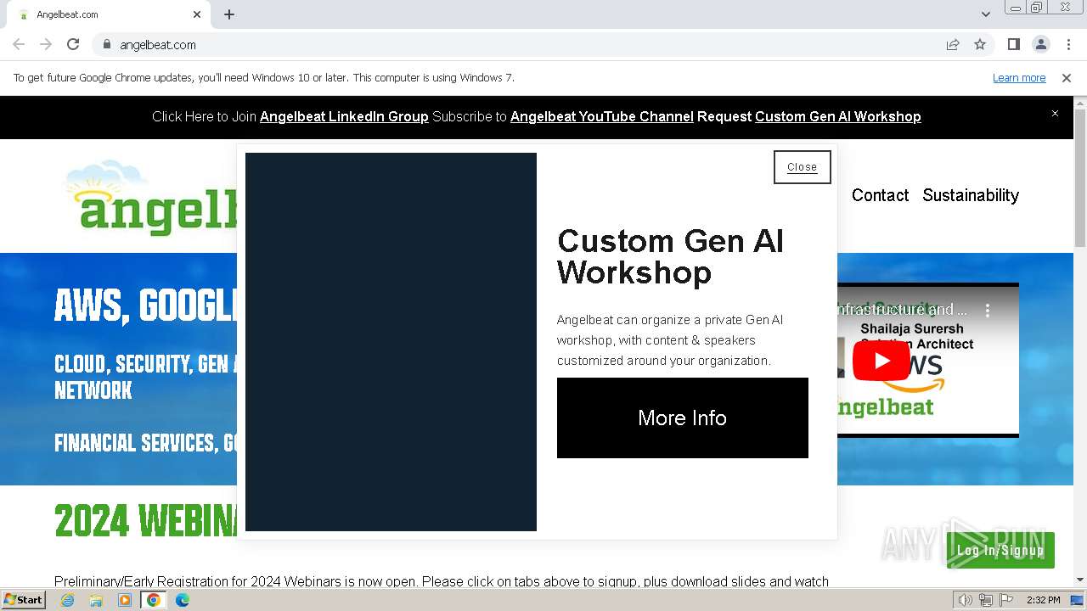The width and height of the screenshot is (1087, 611).
Task: Open the Action Center flag icon
Action: pyautogui.click(x=1006, y=600)
